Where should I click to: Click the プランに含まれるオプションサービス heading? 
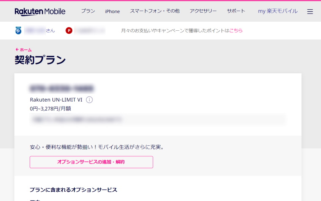(73, 190)
